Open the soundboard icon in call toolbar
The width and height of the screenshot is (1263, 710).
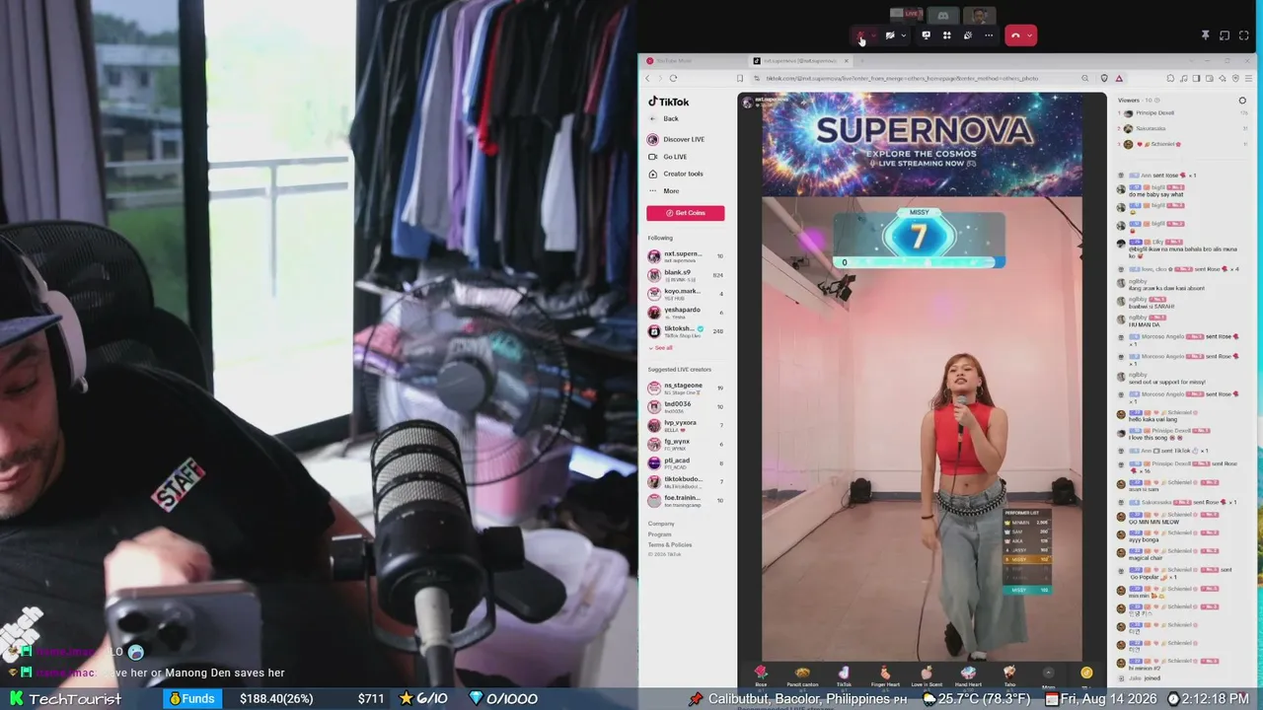tap(967, 35)
